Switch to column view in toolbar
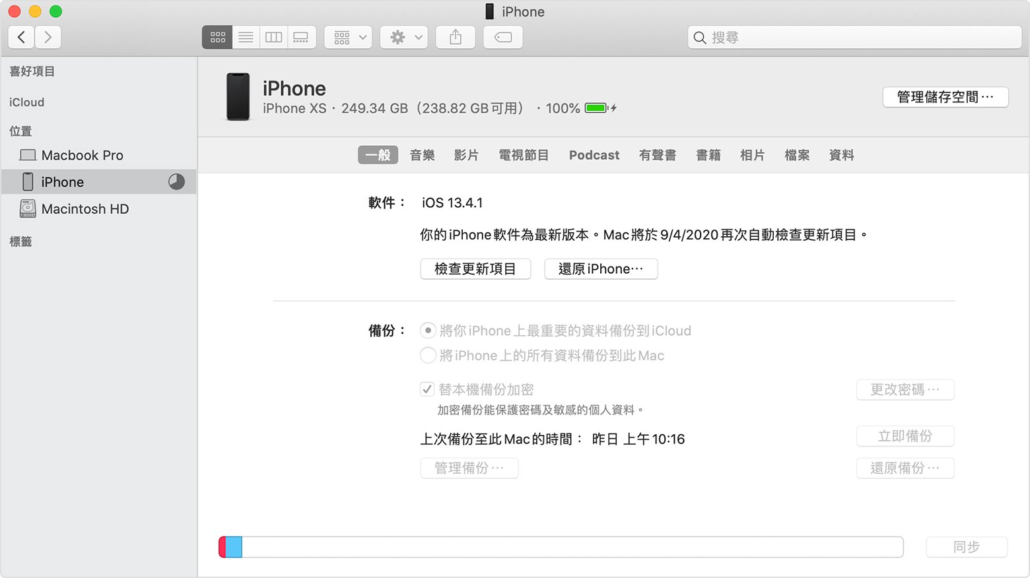This screenshot has height=578, width=1030. [x=273, y=37]
